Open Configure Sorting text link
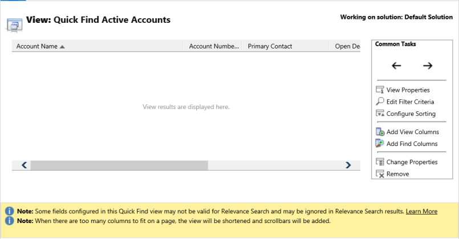The image size is (459, 239). pos(411,114)
